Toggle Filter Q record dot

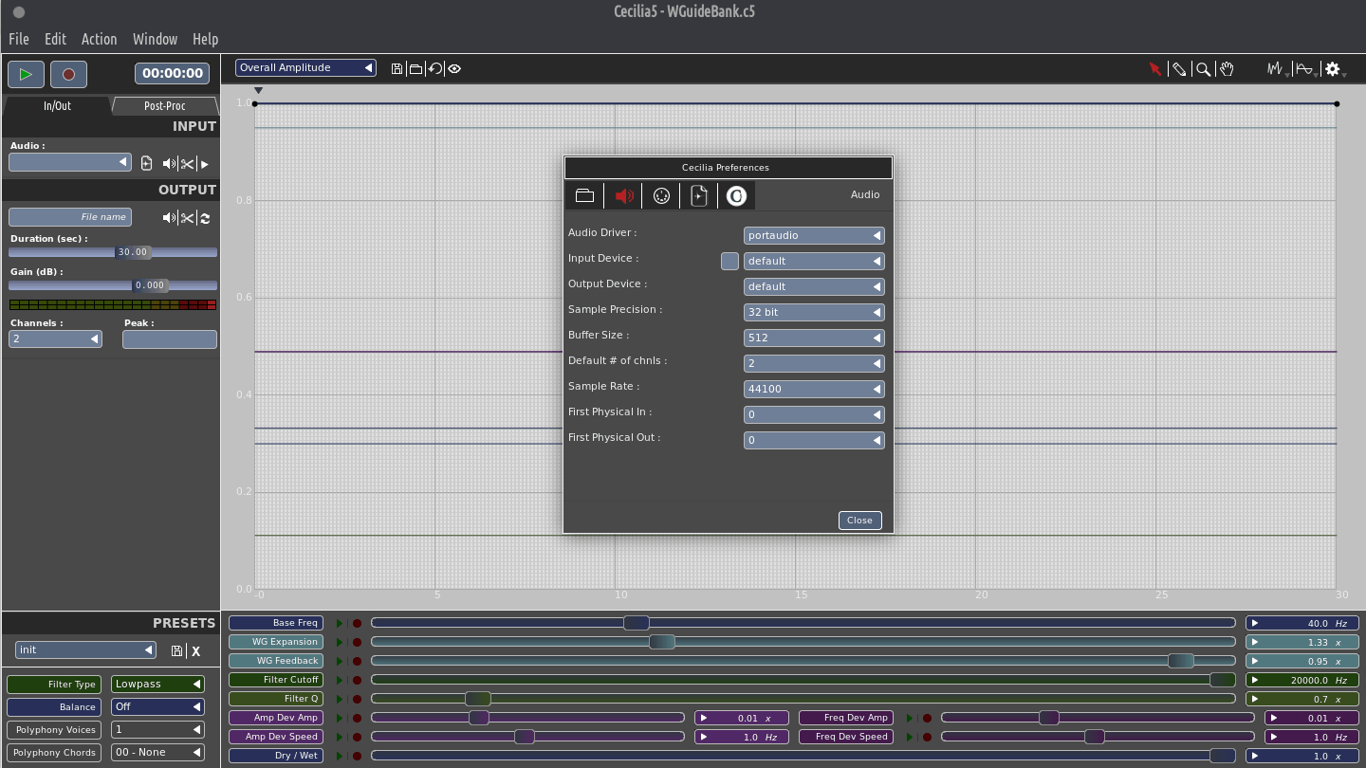[357, 699]
